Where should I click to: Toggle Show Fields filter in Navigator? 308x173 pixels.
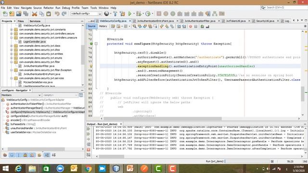12,155
